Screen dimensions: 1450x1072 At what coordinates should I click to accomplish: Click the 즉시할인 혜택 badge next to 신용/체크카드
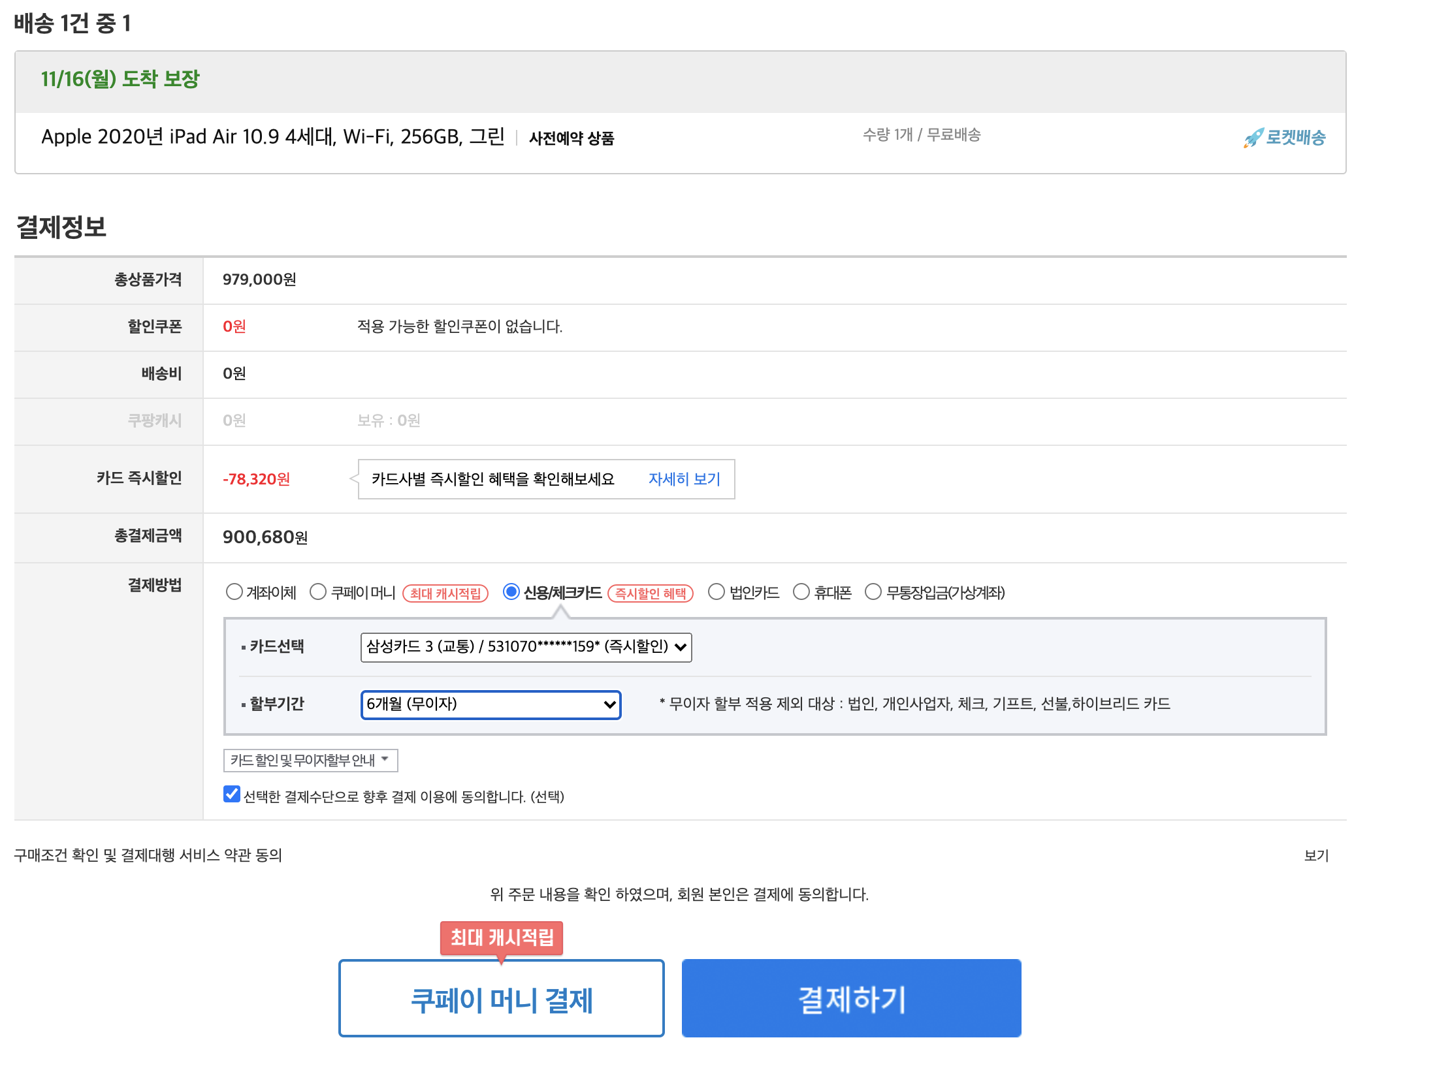(650, 593)
